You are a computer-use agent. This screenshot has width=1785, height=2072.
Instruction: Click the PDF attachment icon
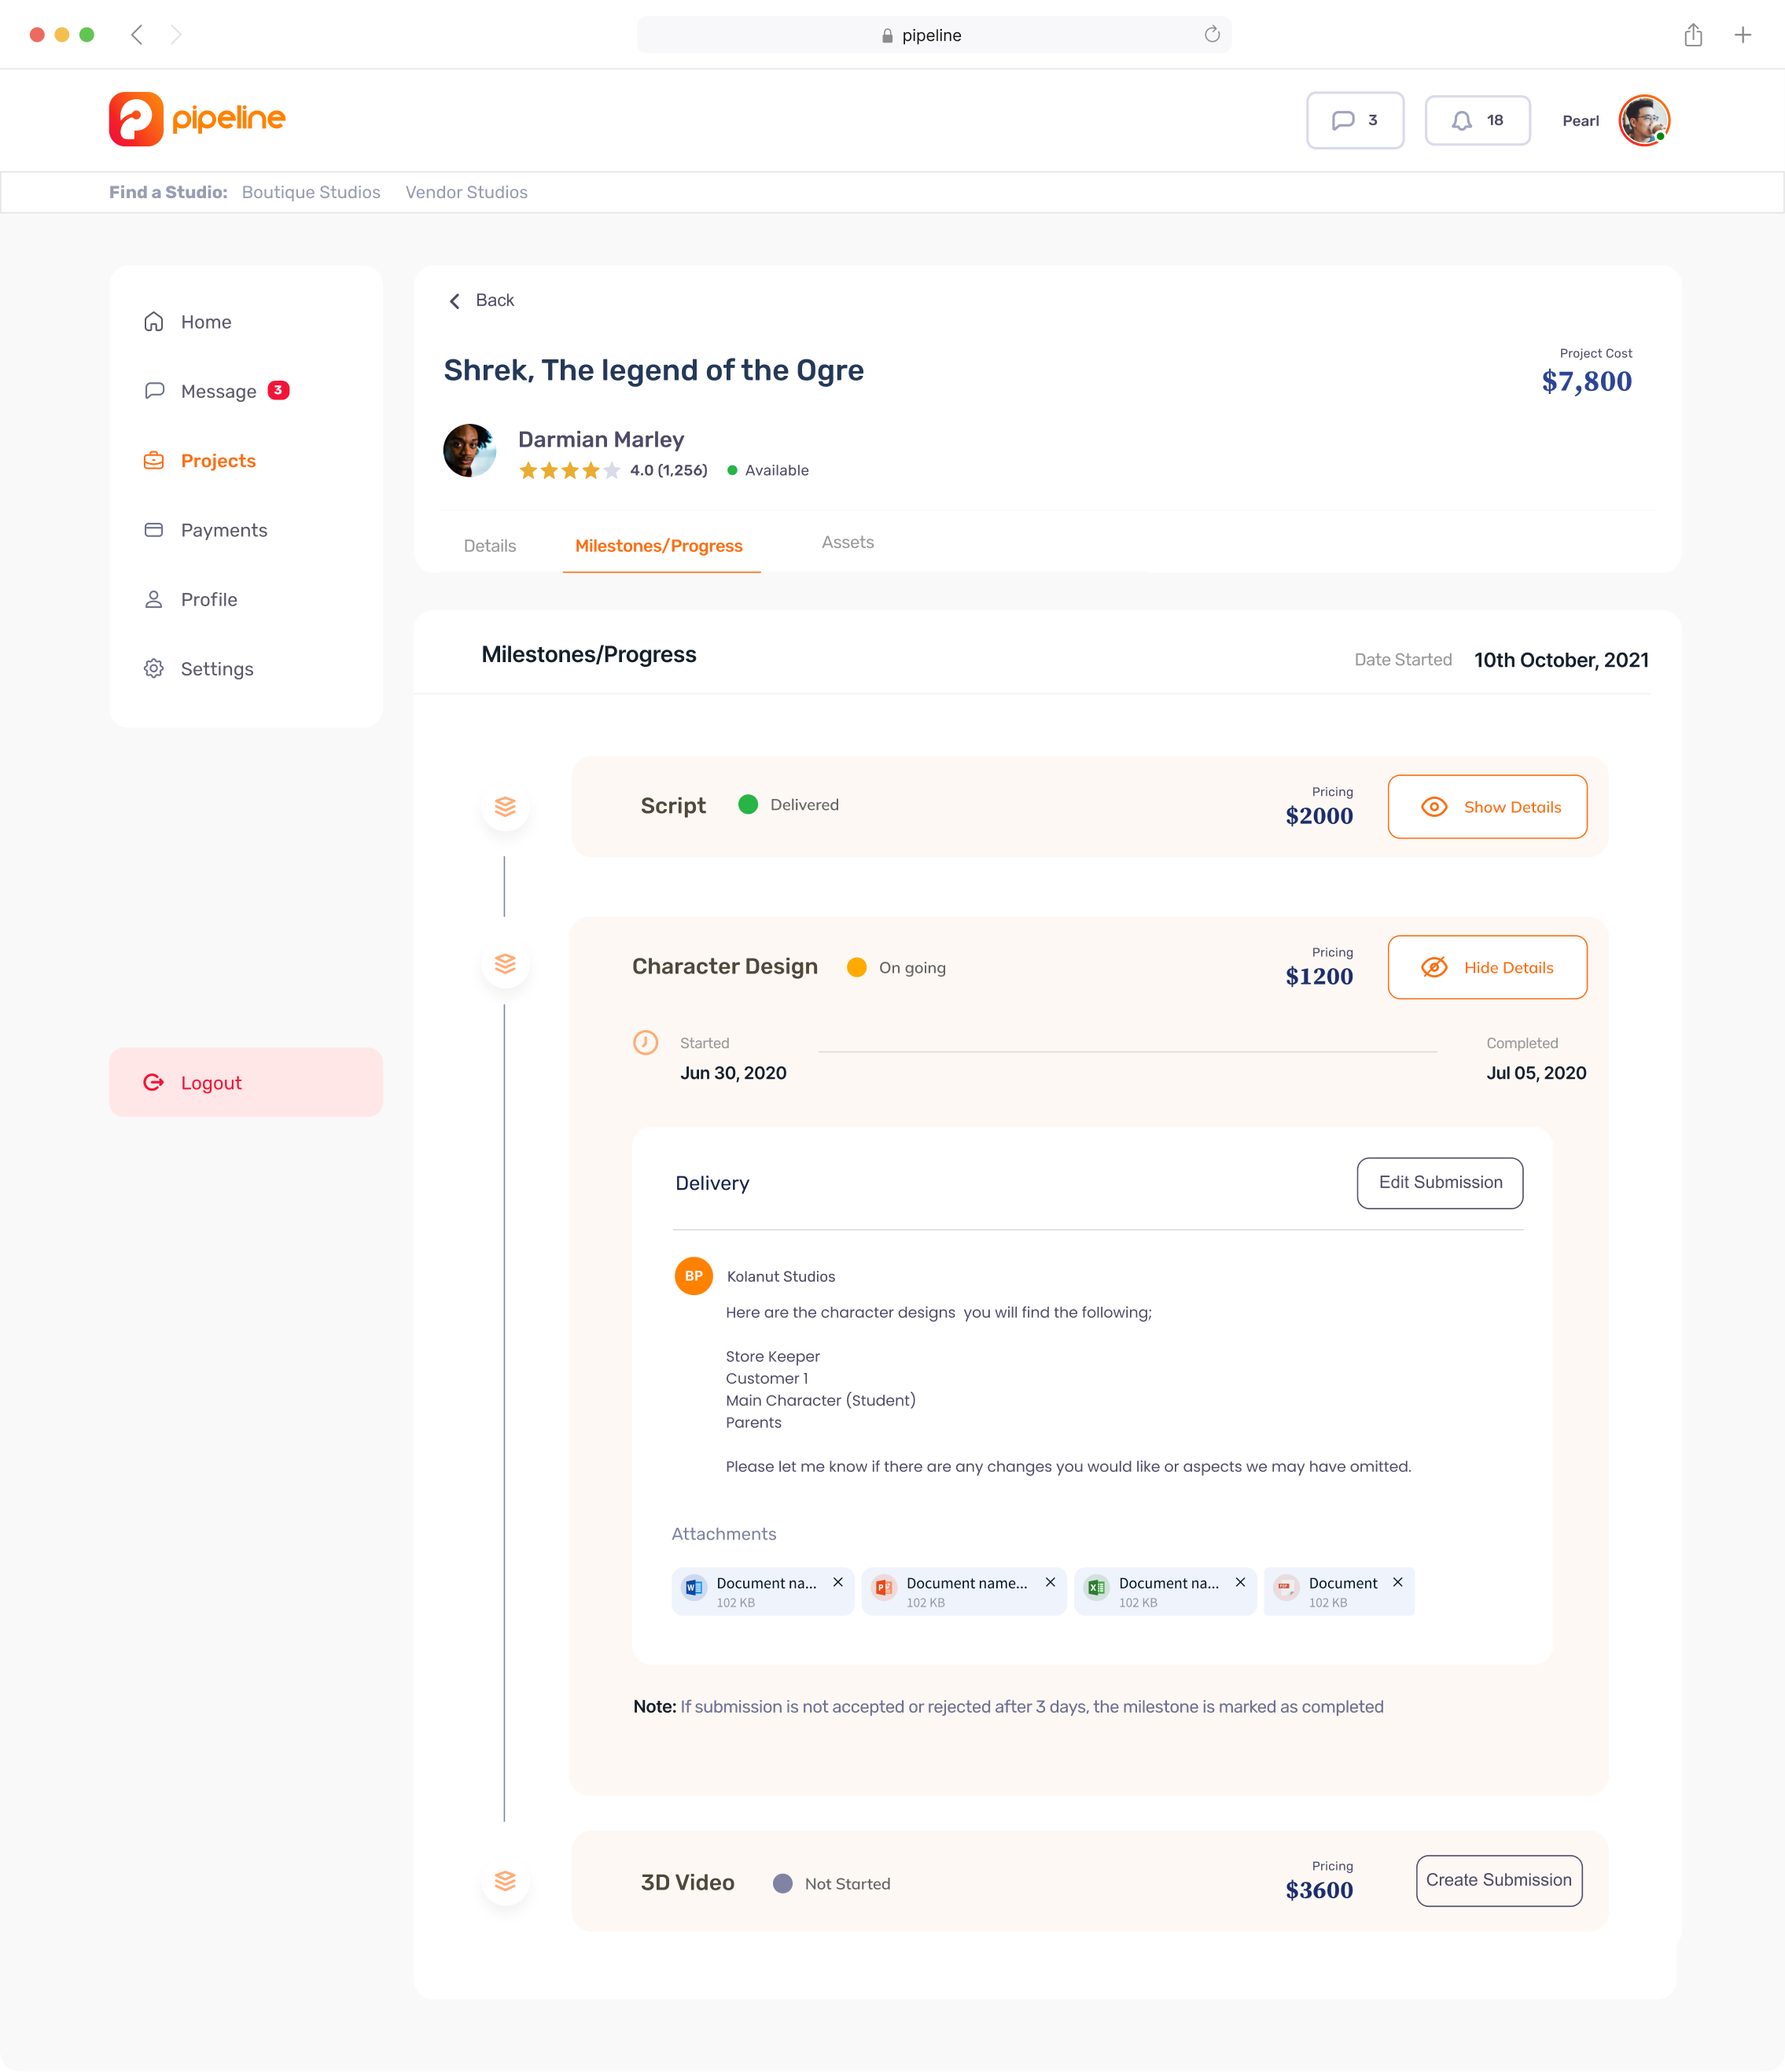(x=1286, y=1587)
